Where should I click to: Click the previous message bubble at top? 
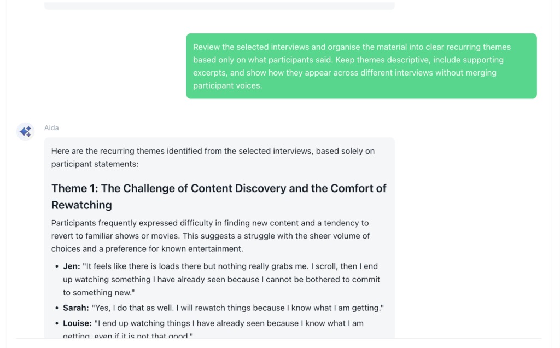point(219,5)
